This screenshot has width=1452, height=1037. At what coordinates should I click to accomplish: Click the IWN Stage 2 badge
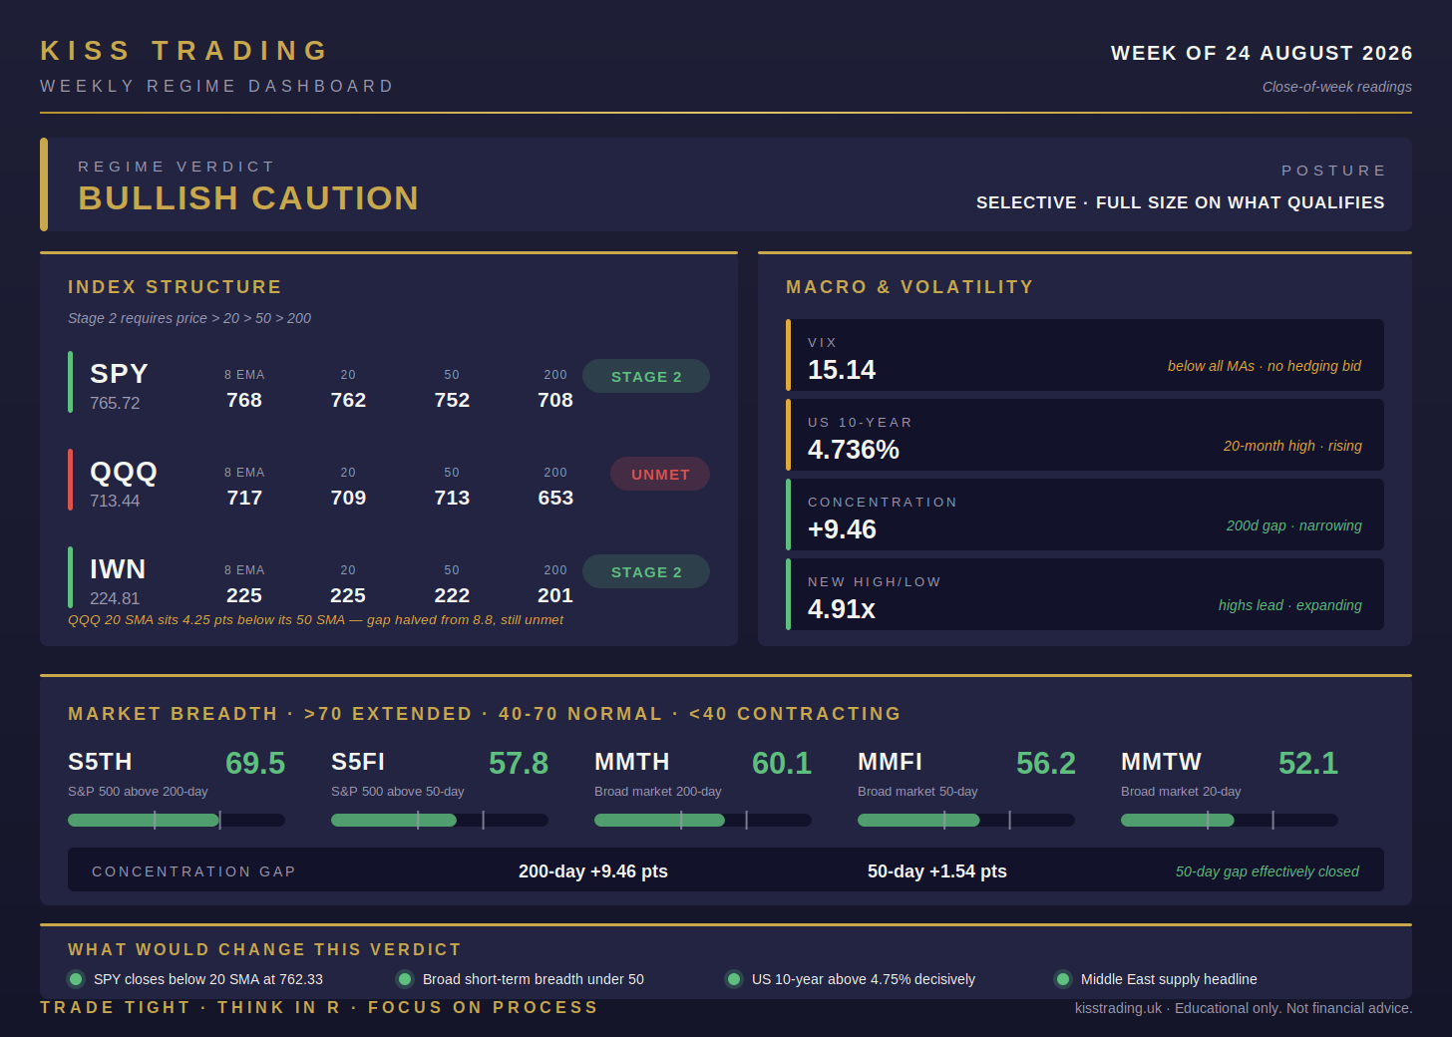click(x=646, y=571)
